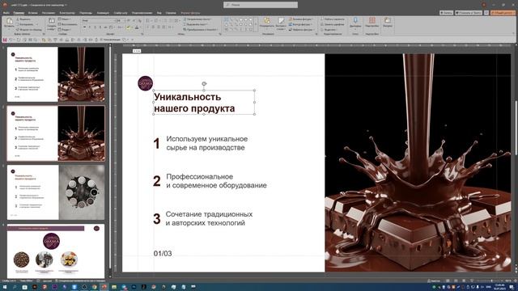Screen dimensions: 518x291
Task: Click Clear Formatting icon next to font size
Action: (140, 21)
